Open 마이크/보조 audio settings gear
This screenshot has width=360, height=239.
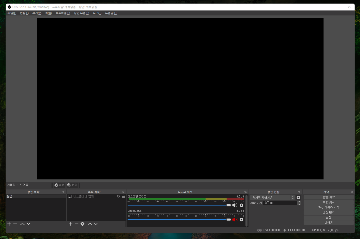(241, 220)
